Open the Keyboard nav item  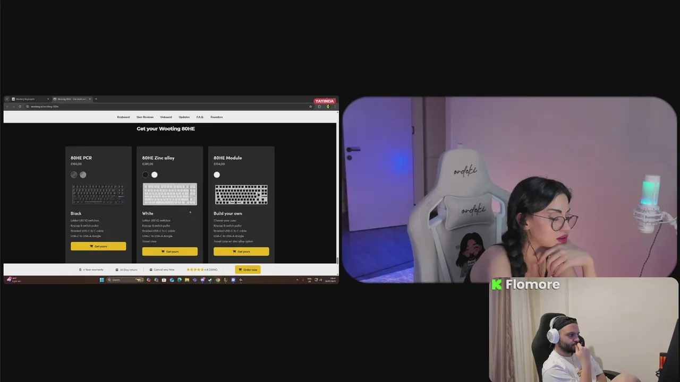tap(123, 117)
